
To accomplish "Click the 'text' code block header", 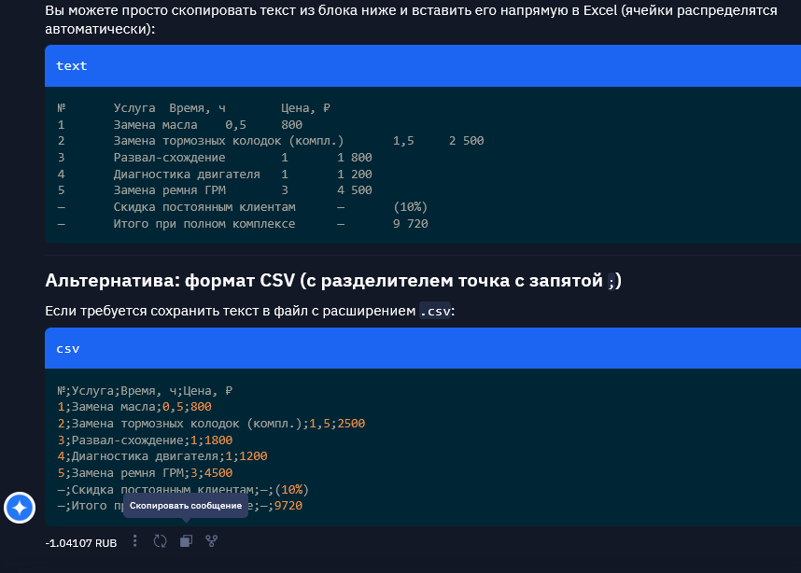I will click(423, 66).
